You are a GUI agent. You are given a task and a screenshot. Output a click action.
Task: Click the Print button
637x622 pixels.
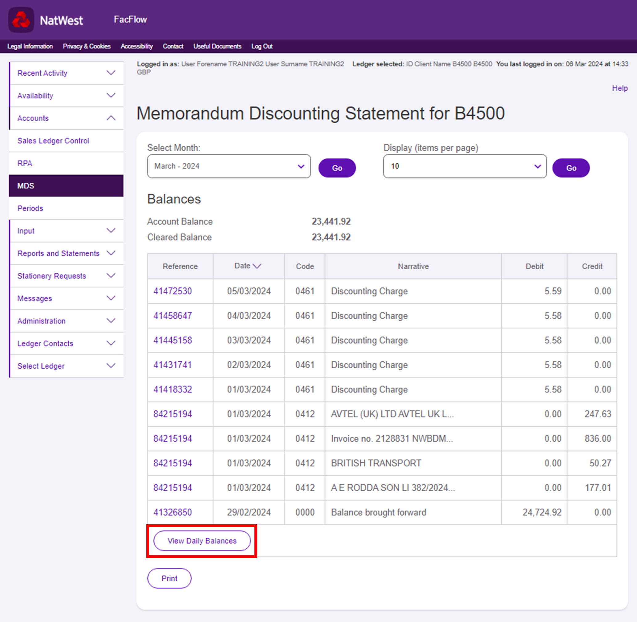pyautogui.click(x=169, y=579)
